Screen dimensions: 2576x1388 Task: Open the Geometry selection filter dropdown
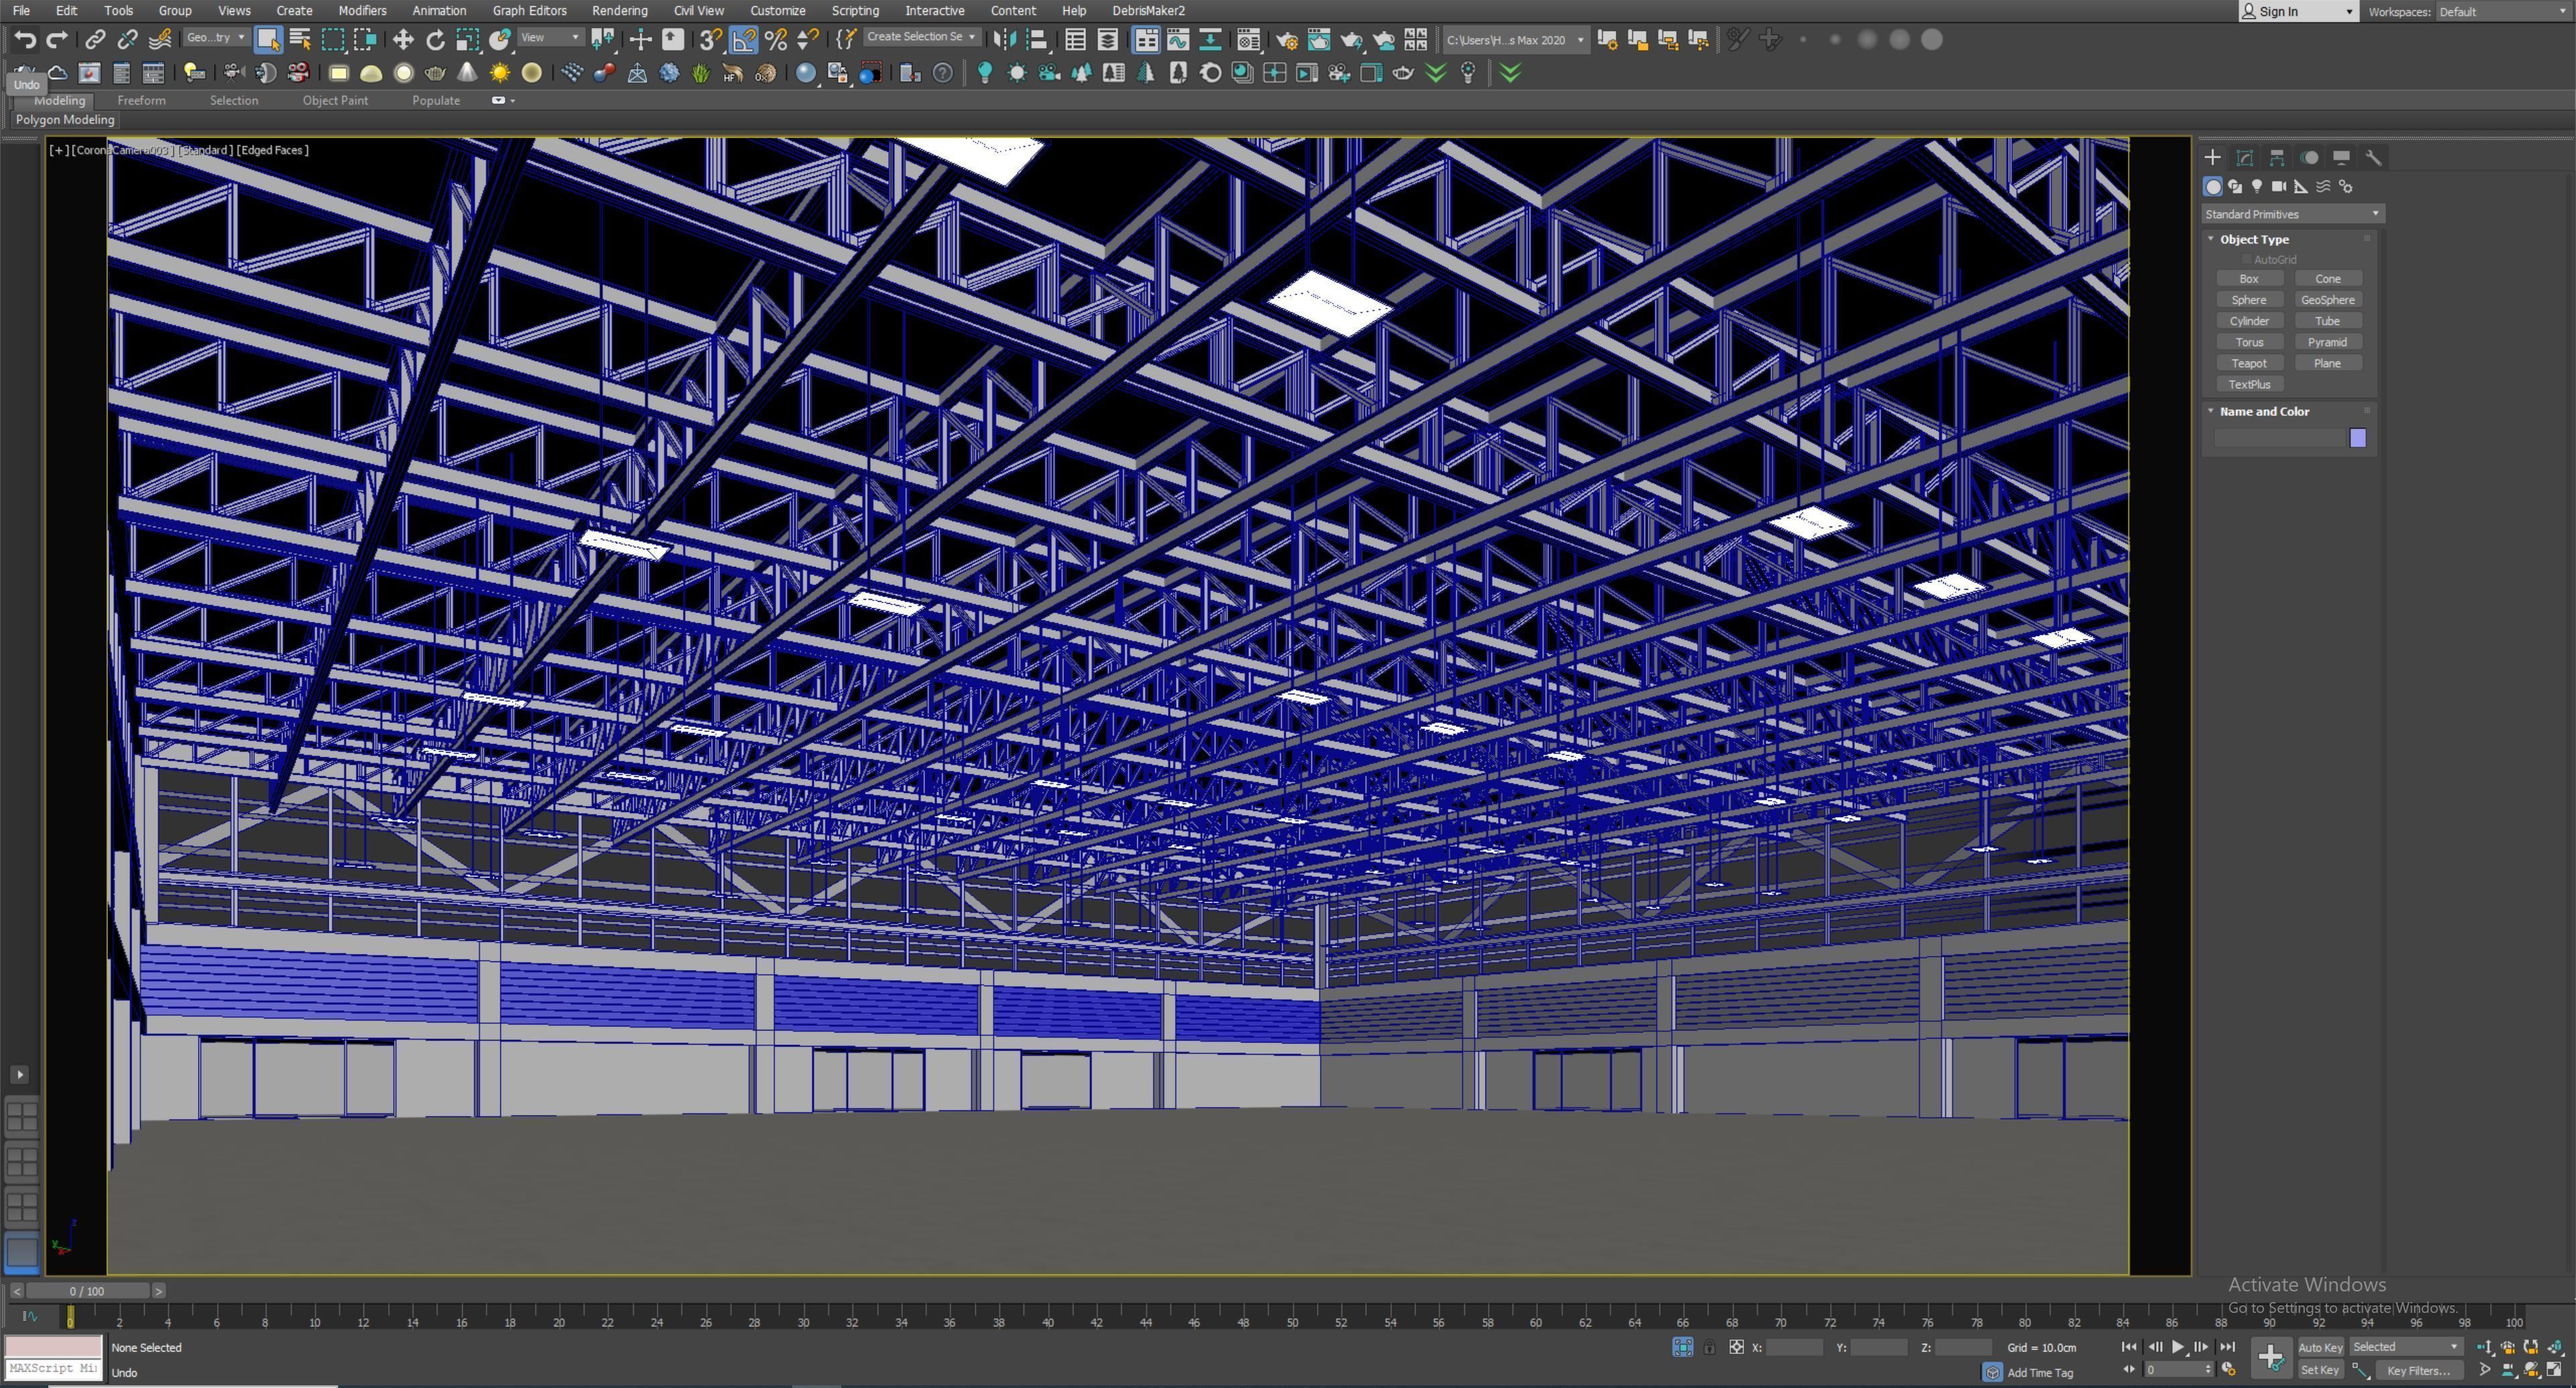tap(216, 38)
